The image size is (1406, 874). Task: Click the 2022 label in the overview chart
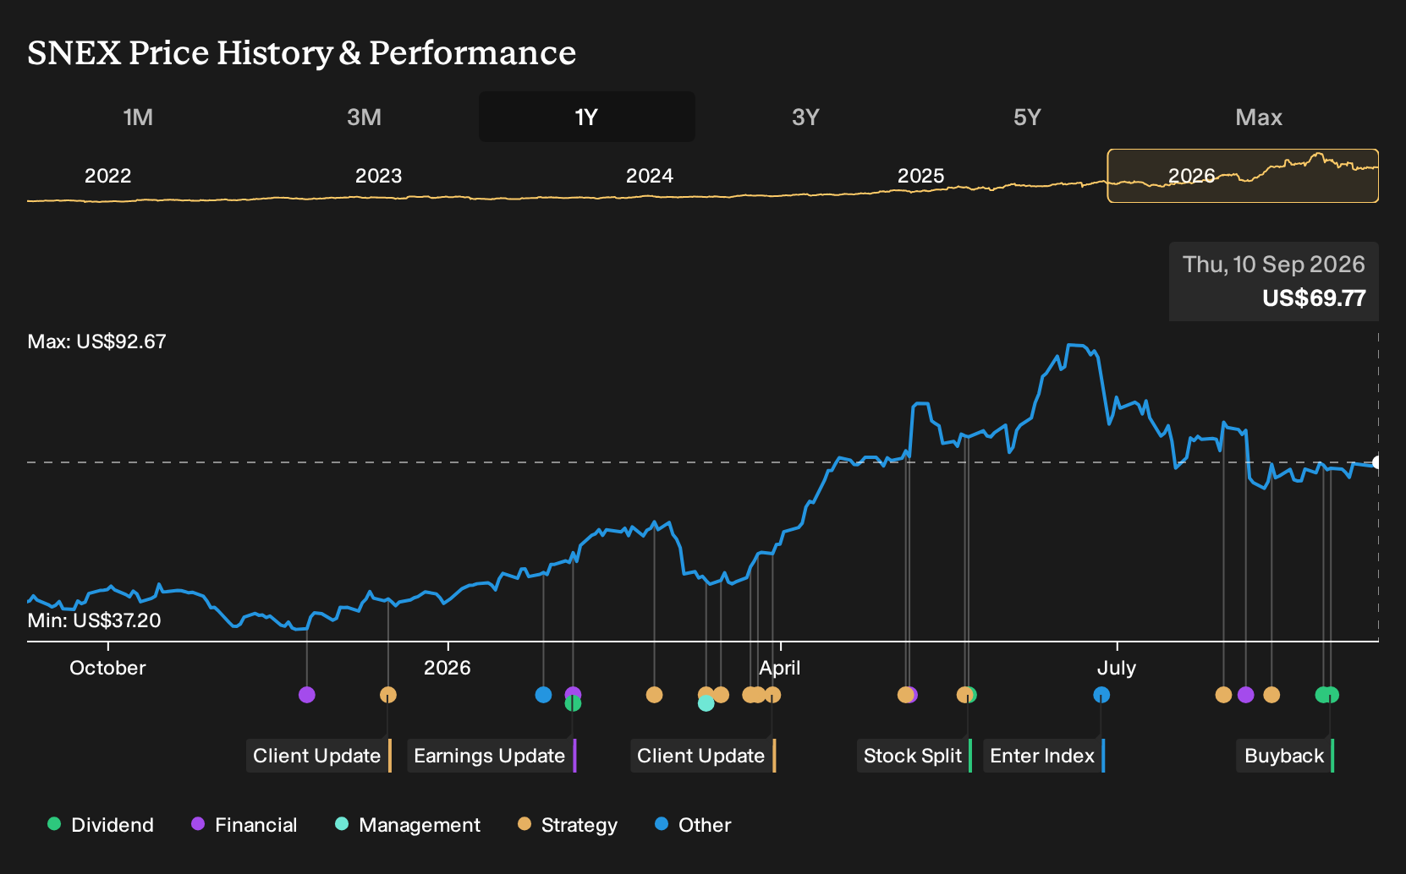tap(108, 176)
